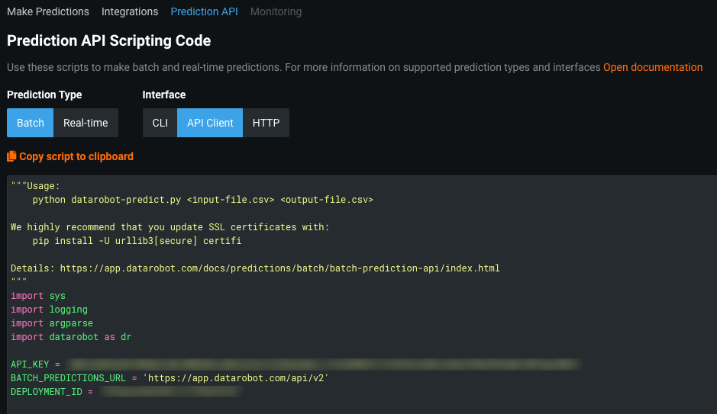Choose the CLI interface option
The width and height of the screenshot is (717, 414).
coord(160,123)
